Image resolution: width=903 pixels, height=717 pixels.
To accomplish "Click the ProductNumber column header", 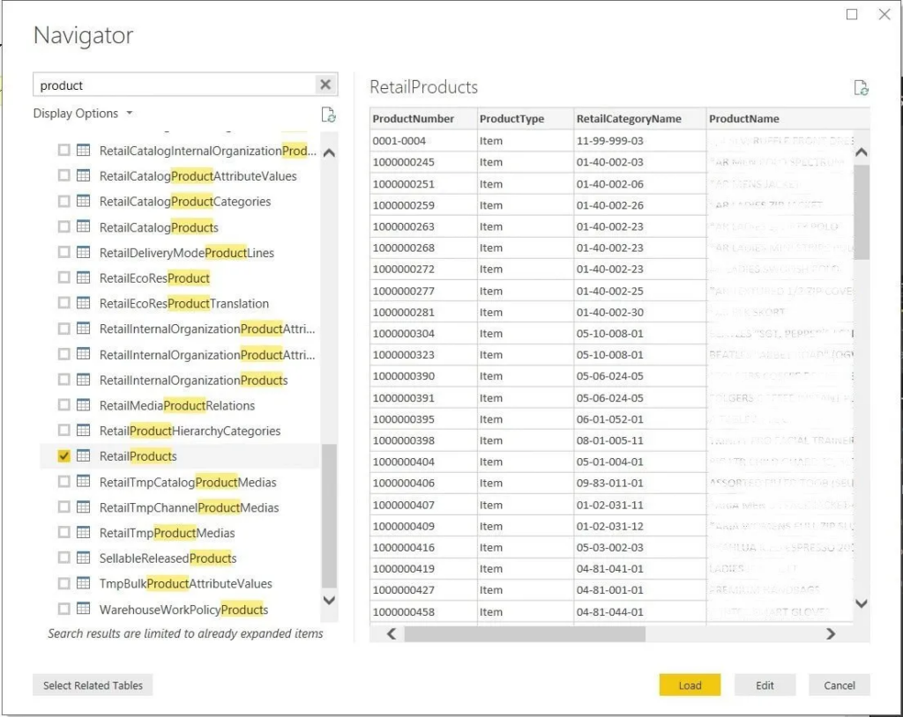I will [423, 119].
